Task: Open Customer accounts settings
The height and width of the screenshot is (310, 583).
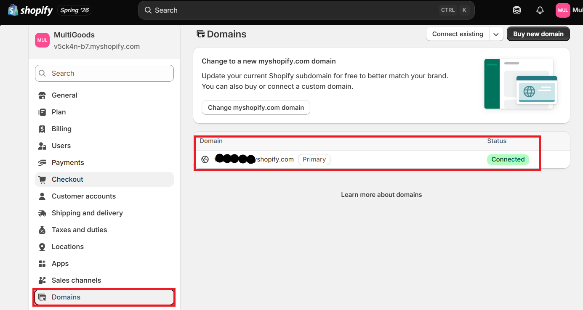Action: pyautogui.click(x=104, y=196)
